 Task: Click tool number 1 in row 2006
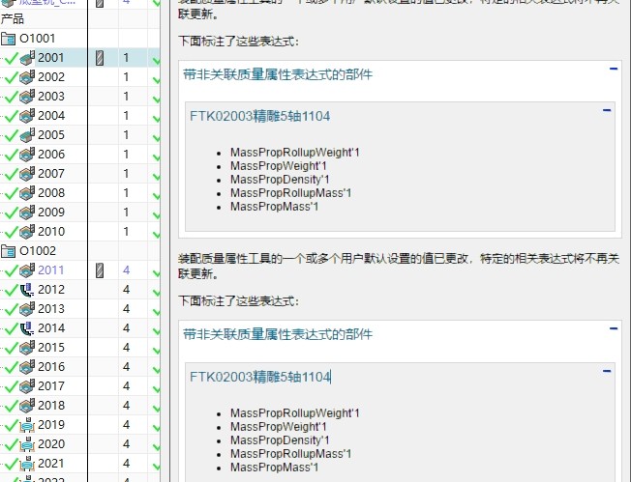[x=126, y=155]
